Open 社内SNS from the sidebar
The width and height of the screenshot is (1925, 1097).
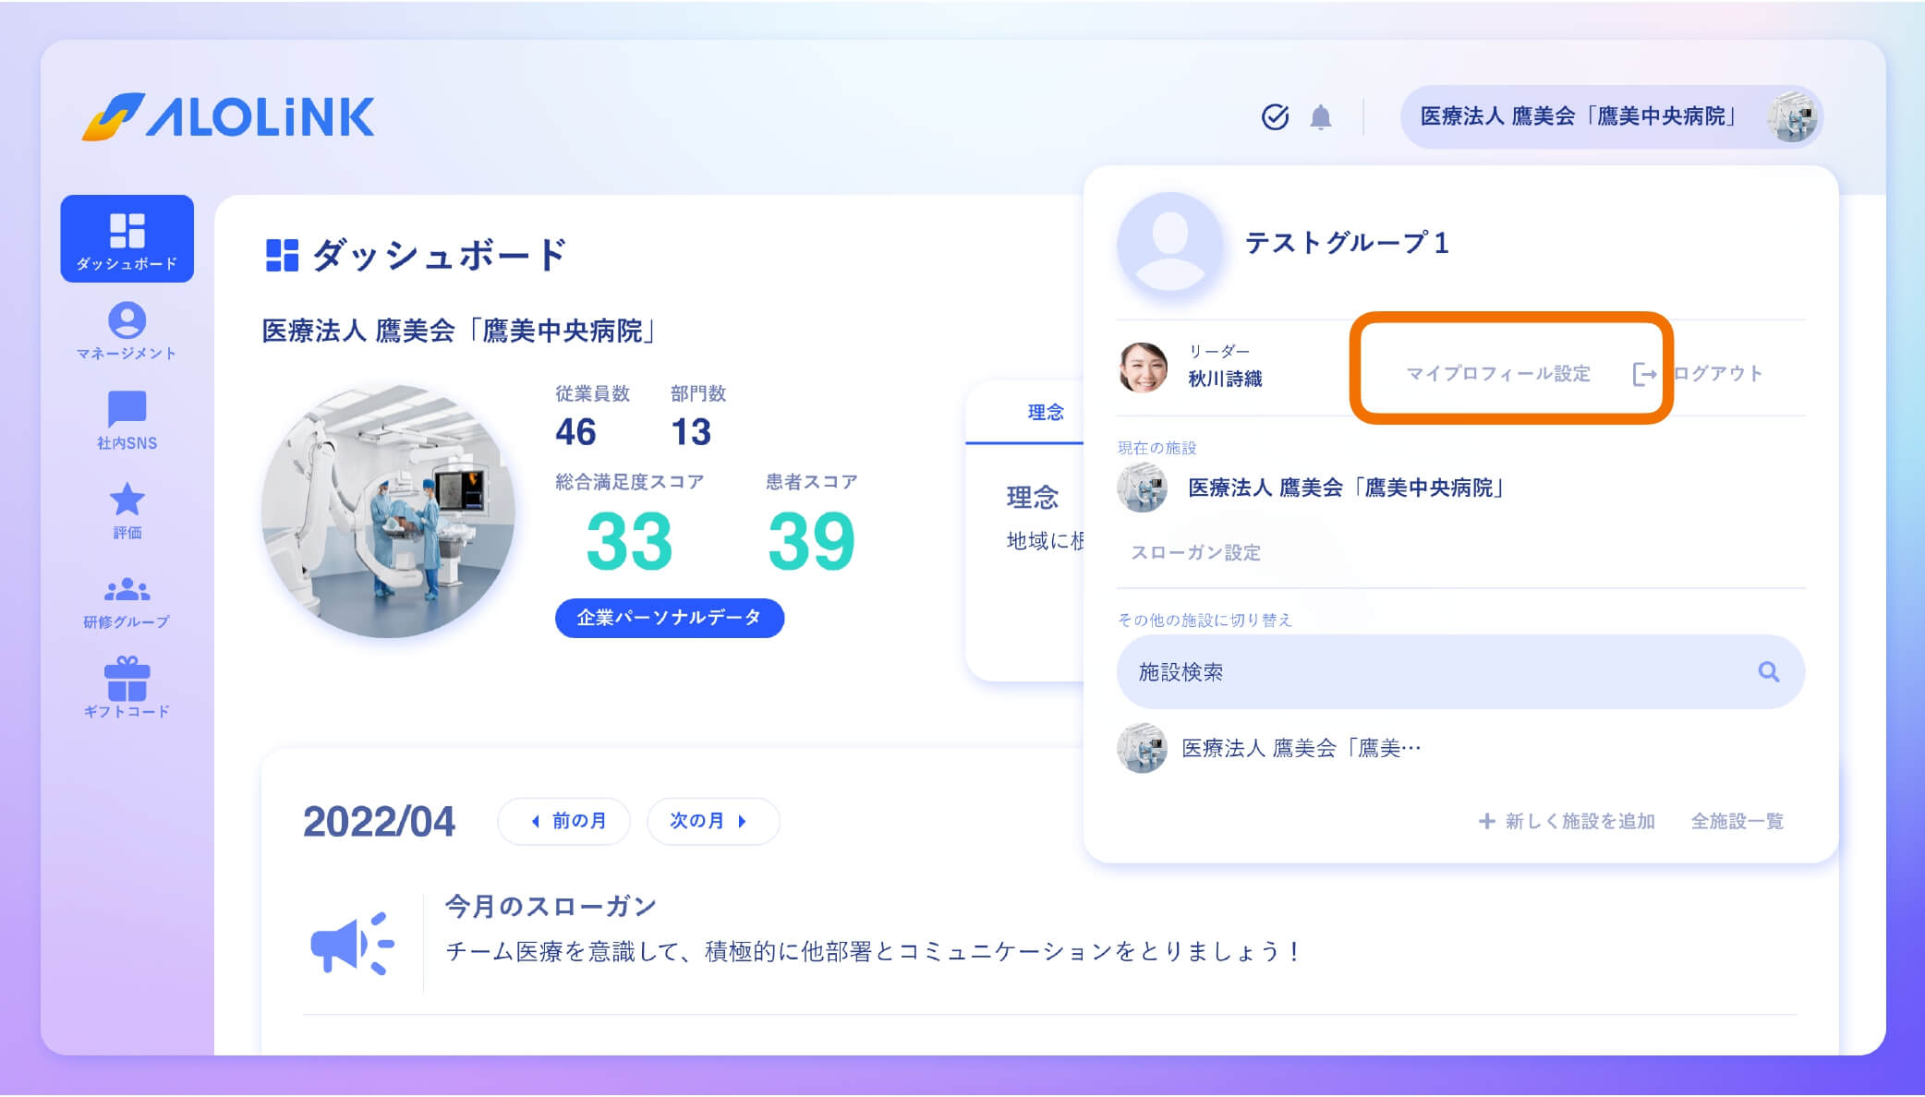(127, 417)
